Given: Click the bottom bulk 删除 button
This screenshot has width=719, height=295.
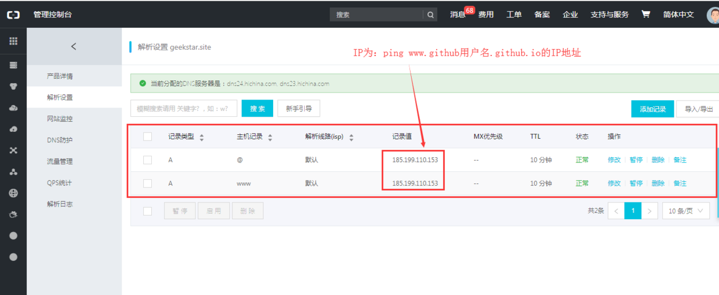Looking at the screenshot, I should pos(248,211).
